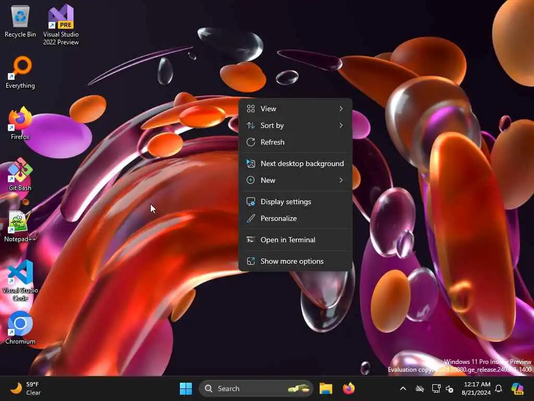Click the View submenu chevron arrow
The image size is (534, 401).
click(341, 109)
